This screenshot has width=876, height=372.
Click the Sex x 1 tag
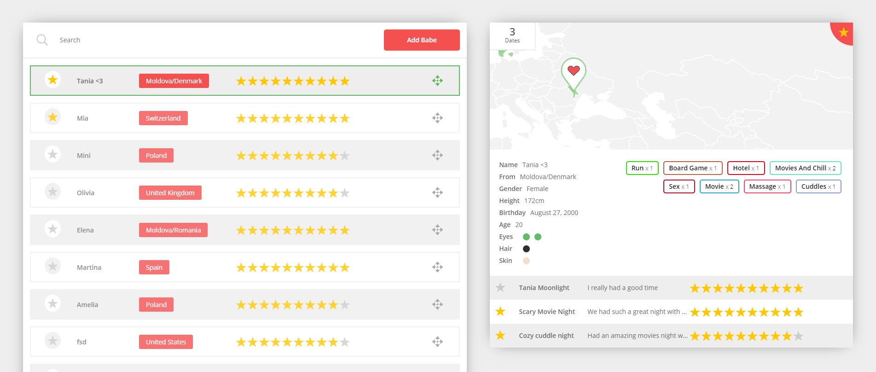click(x=679, y=186)
